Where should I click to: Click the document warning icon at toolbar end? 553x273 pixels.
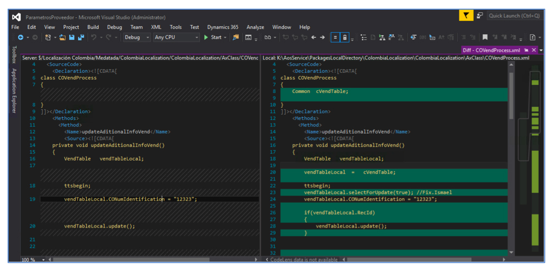pos(532,37)
